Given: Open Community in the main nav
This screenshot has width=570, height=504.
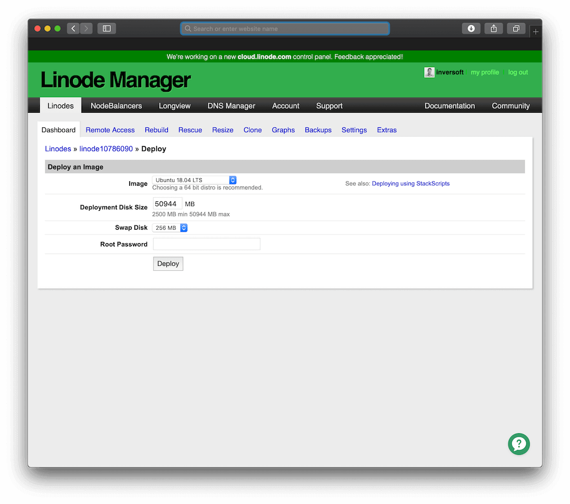Looking at the screenshot, I should click(x=511, y=105).
